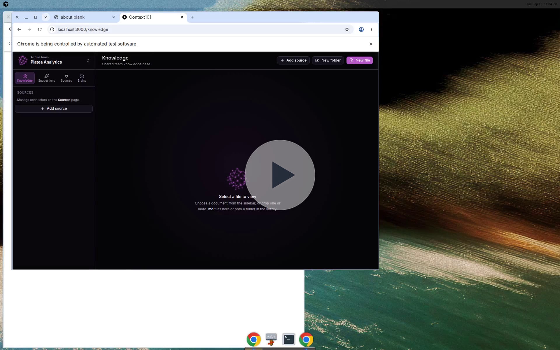Open the tab search dropdown
The image size is (560, 350).
(45, 17)
